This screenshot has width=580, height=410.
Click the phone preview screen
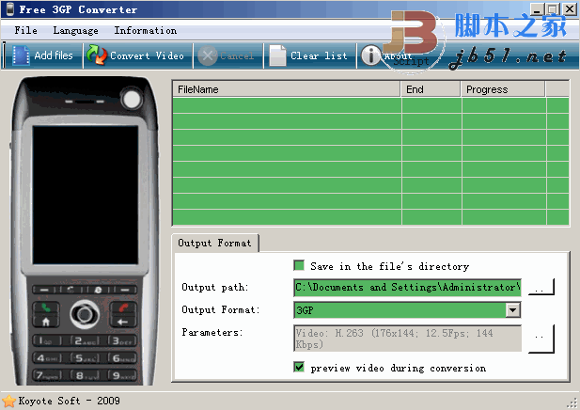tap(86, 195)
